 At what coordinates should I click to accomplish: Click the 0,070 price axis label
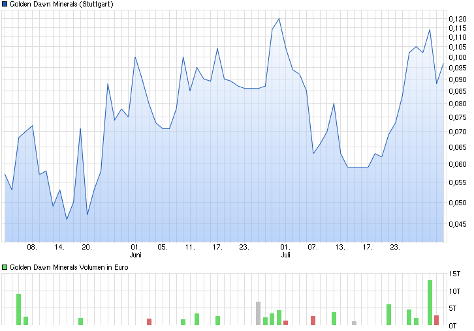458,132
